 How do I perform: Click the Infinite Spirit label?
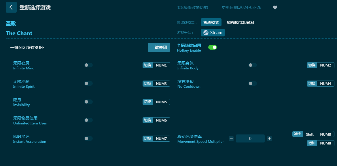coord(24,87)
